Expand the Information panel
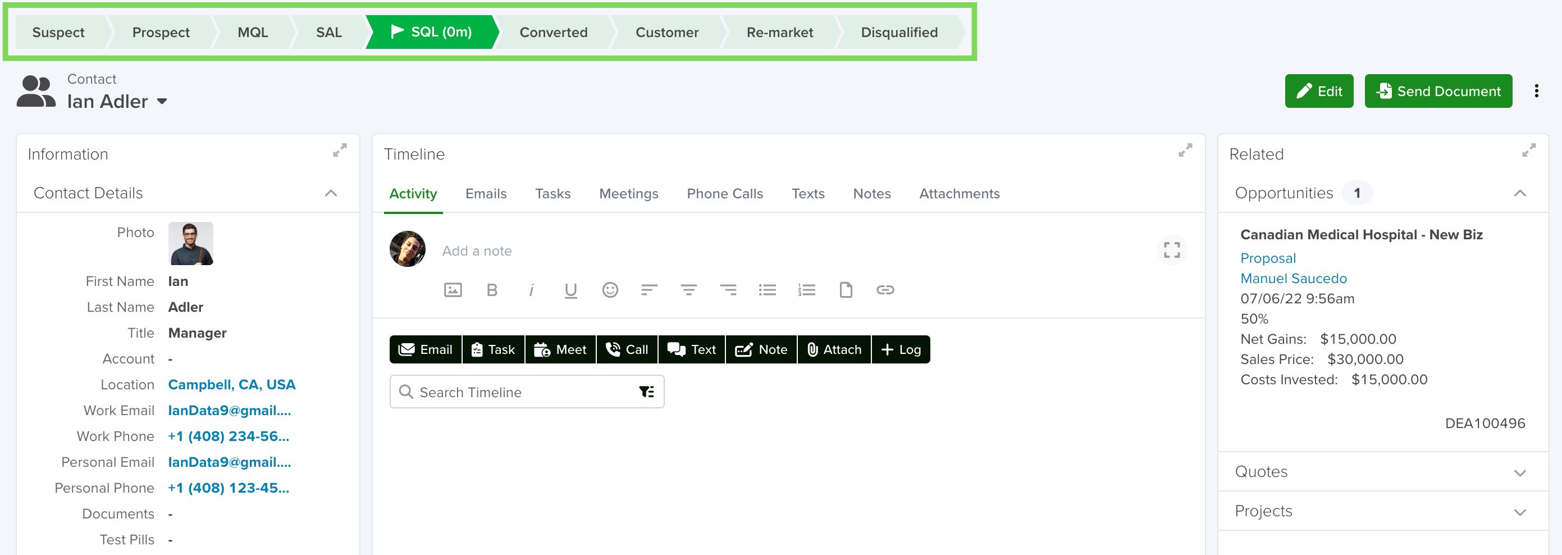 tap(340, 150)
